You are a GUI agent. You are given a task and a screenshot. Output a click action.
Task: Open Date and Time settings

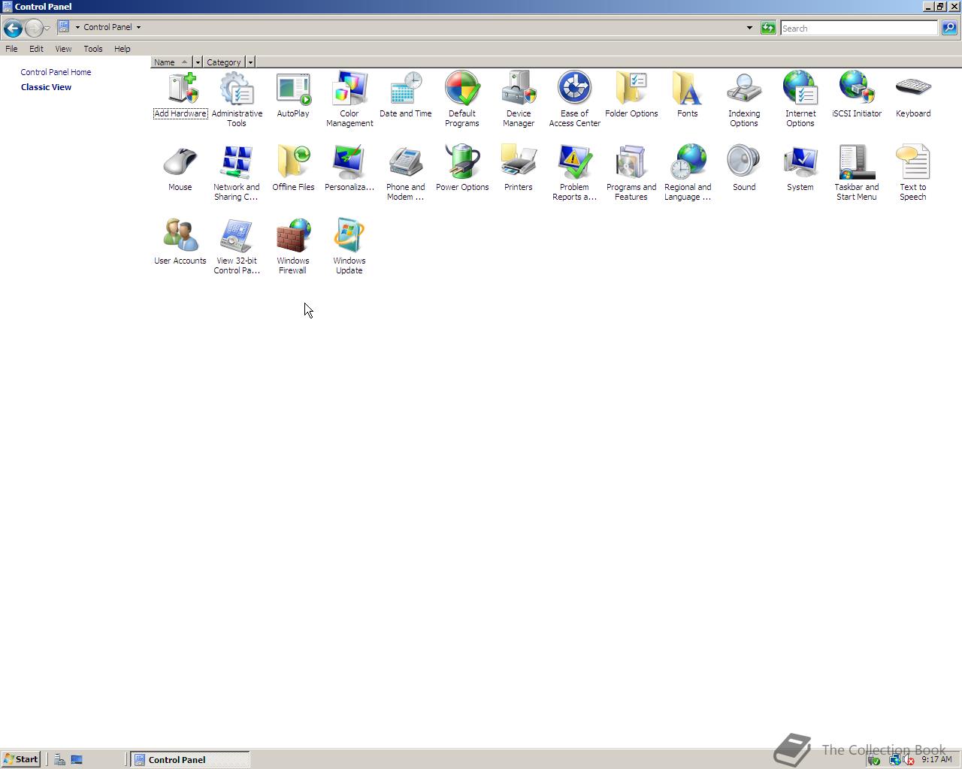(x=406, y=95)
